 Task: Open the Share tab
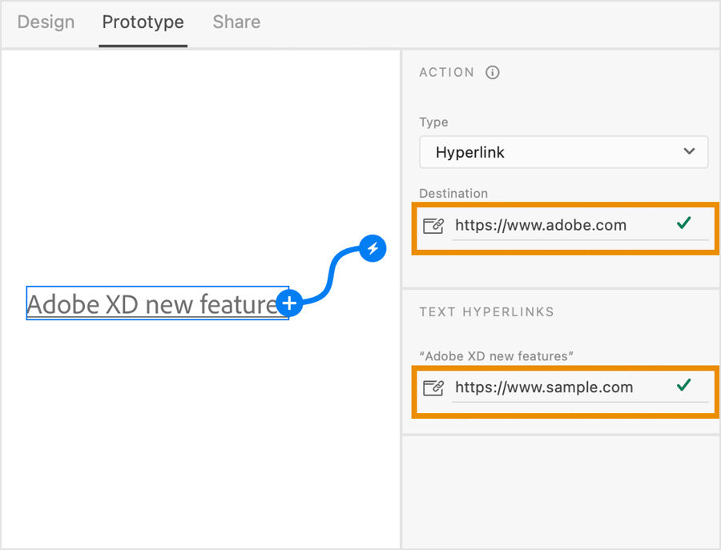coord(236,22)
